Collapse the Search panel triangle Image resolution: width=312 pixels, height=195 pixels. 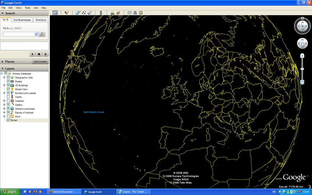[2, 13]
